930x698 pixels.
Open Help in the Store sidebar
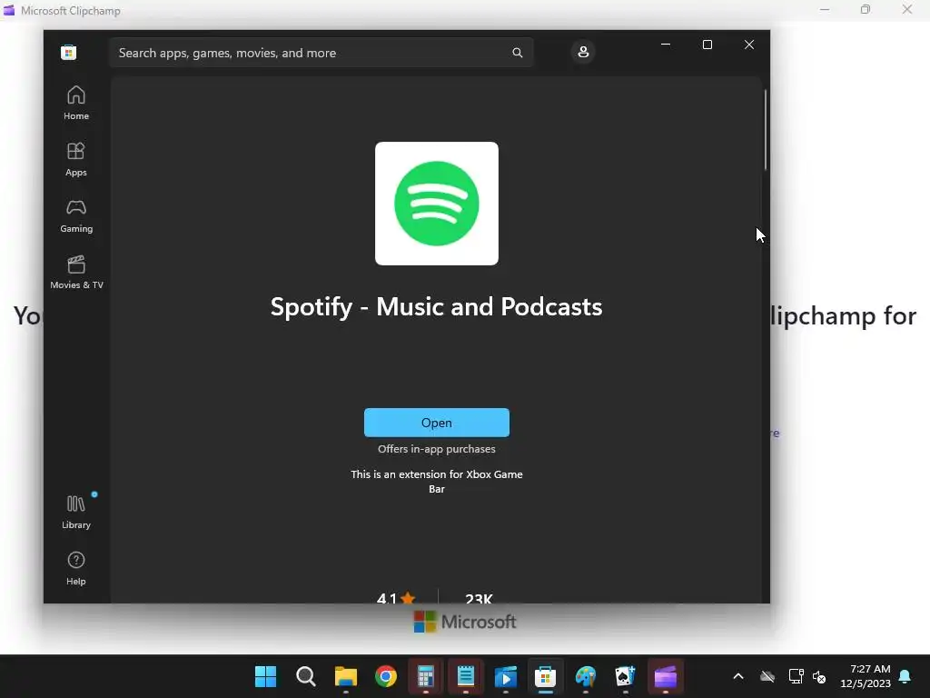tap(76, 568)
